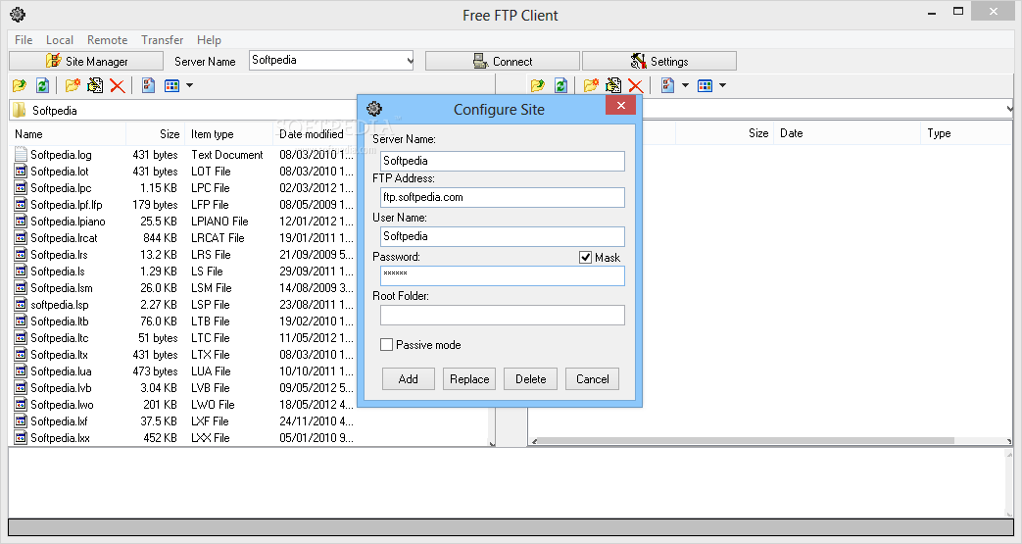Delete selected item in remote pane
The width and height of the screenshot is (1022, 544).
636,85
